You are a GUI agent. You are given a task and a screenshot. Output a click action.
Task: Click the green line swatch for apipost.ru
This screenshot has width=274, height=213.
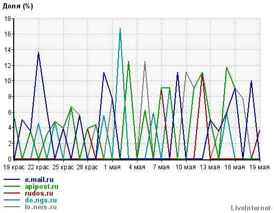[x=12, y=186]
